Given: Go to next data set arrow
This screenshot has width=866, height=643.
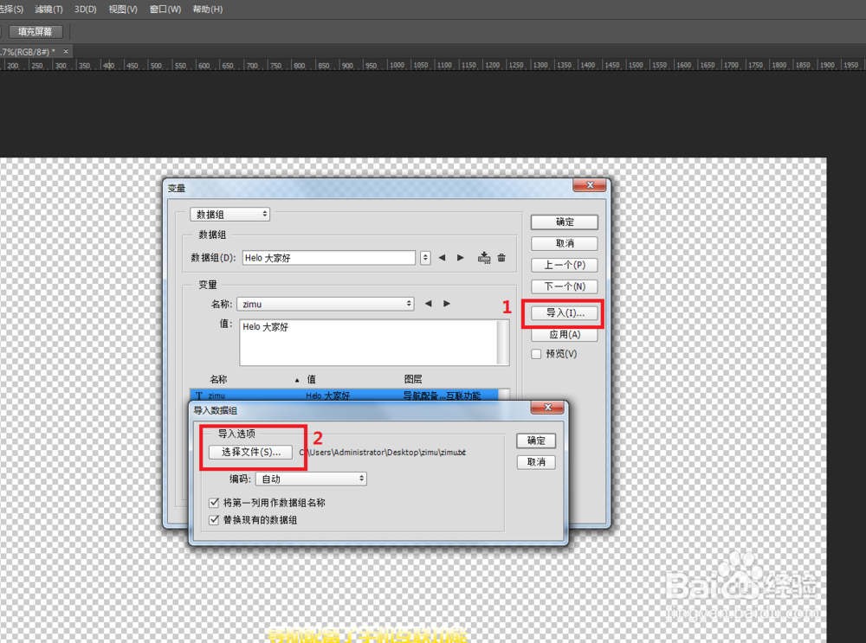Looking at the screenshot, I should click(461, 258).
